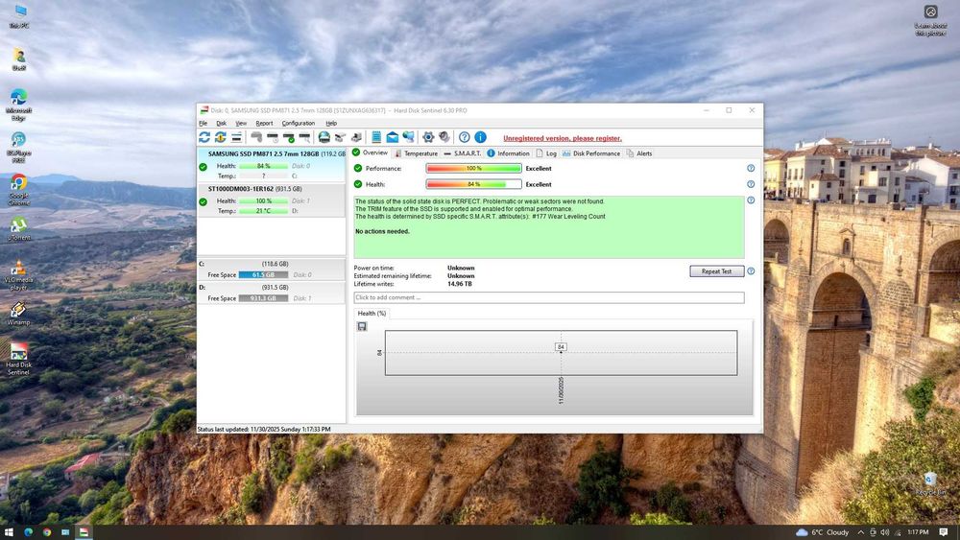Click the Repeat Test button

coord(717,271)
